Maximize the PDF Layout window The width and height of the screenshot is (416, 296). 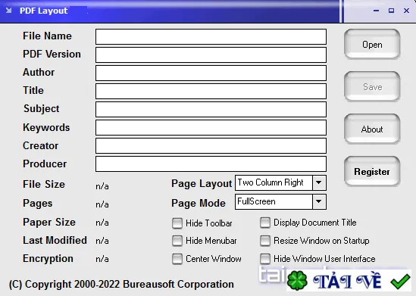tap(391, 11)
